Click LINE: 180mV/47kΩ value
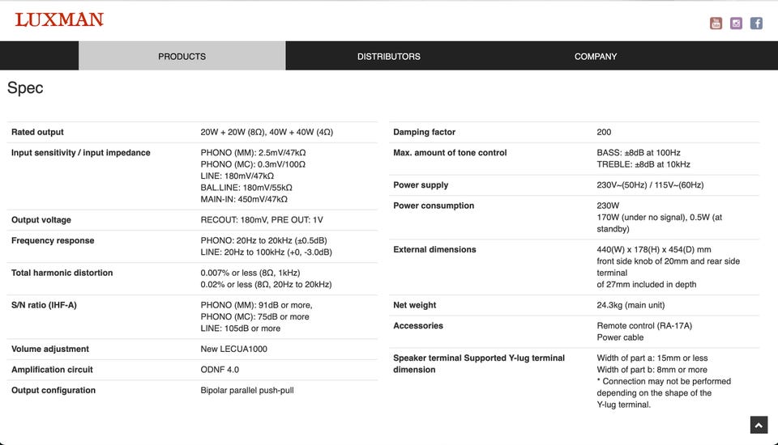778x445 pixels. pos(237,176)
